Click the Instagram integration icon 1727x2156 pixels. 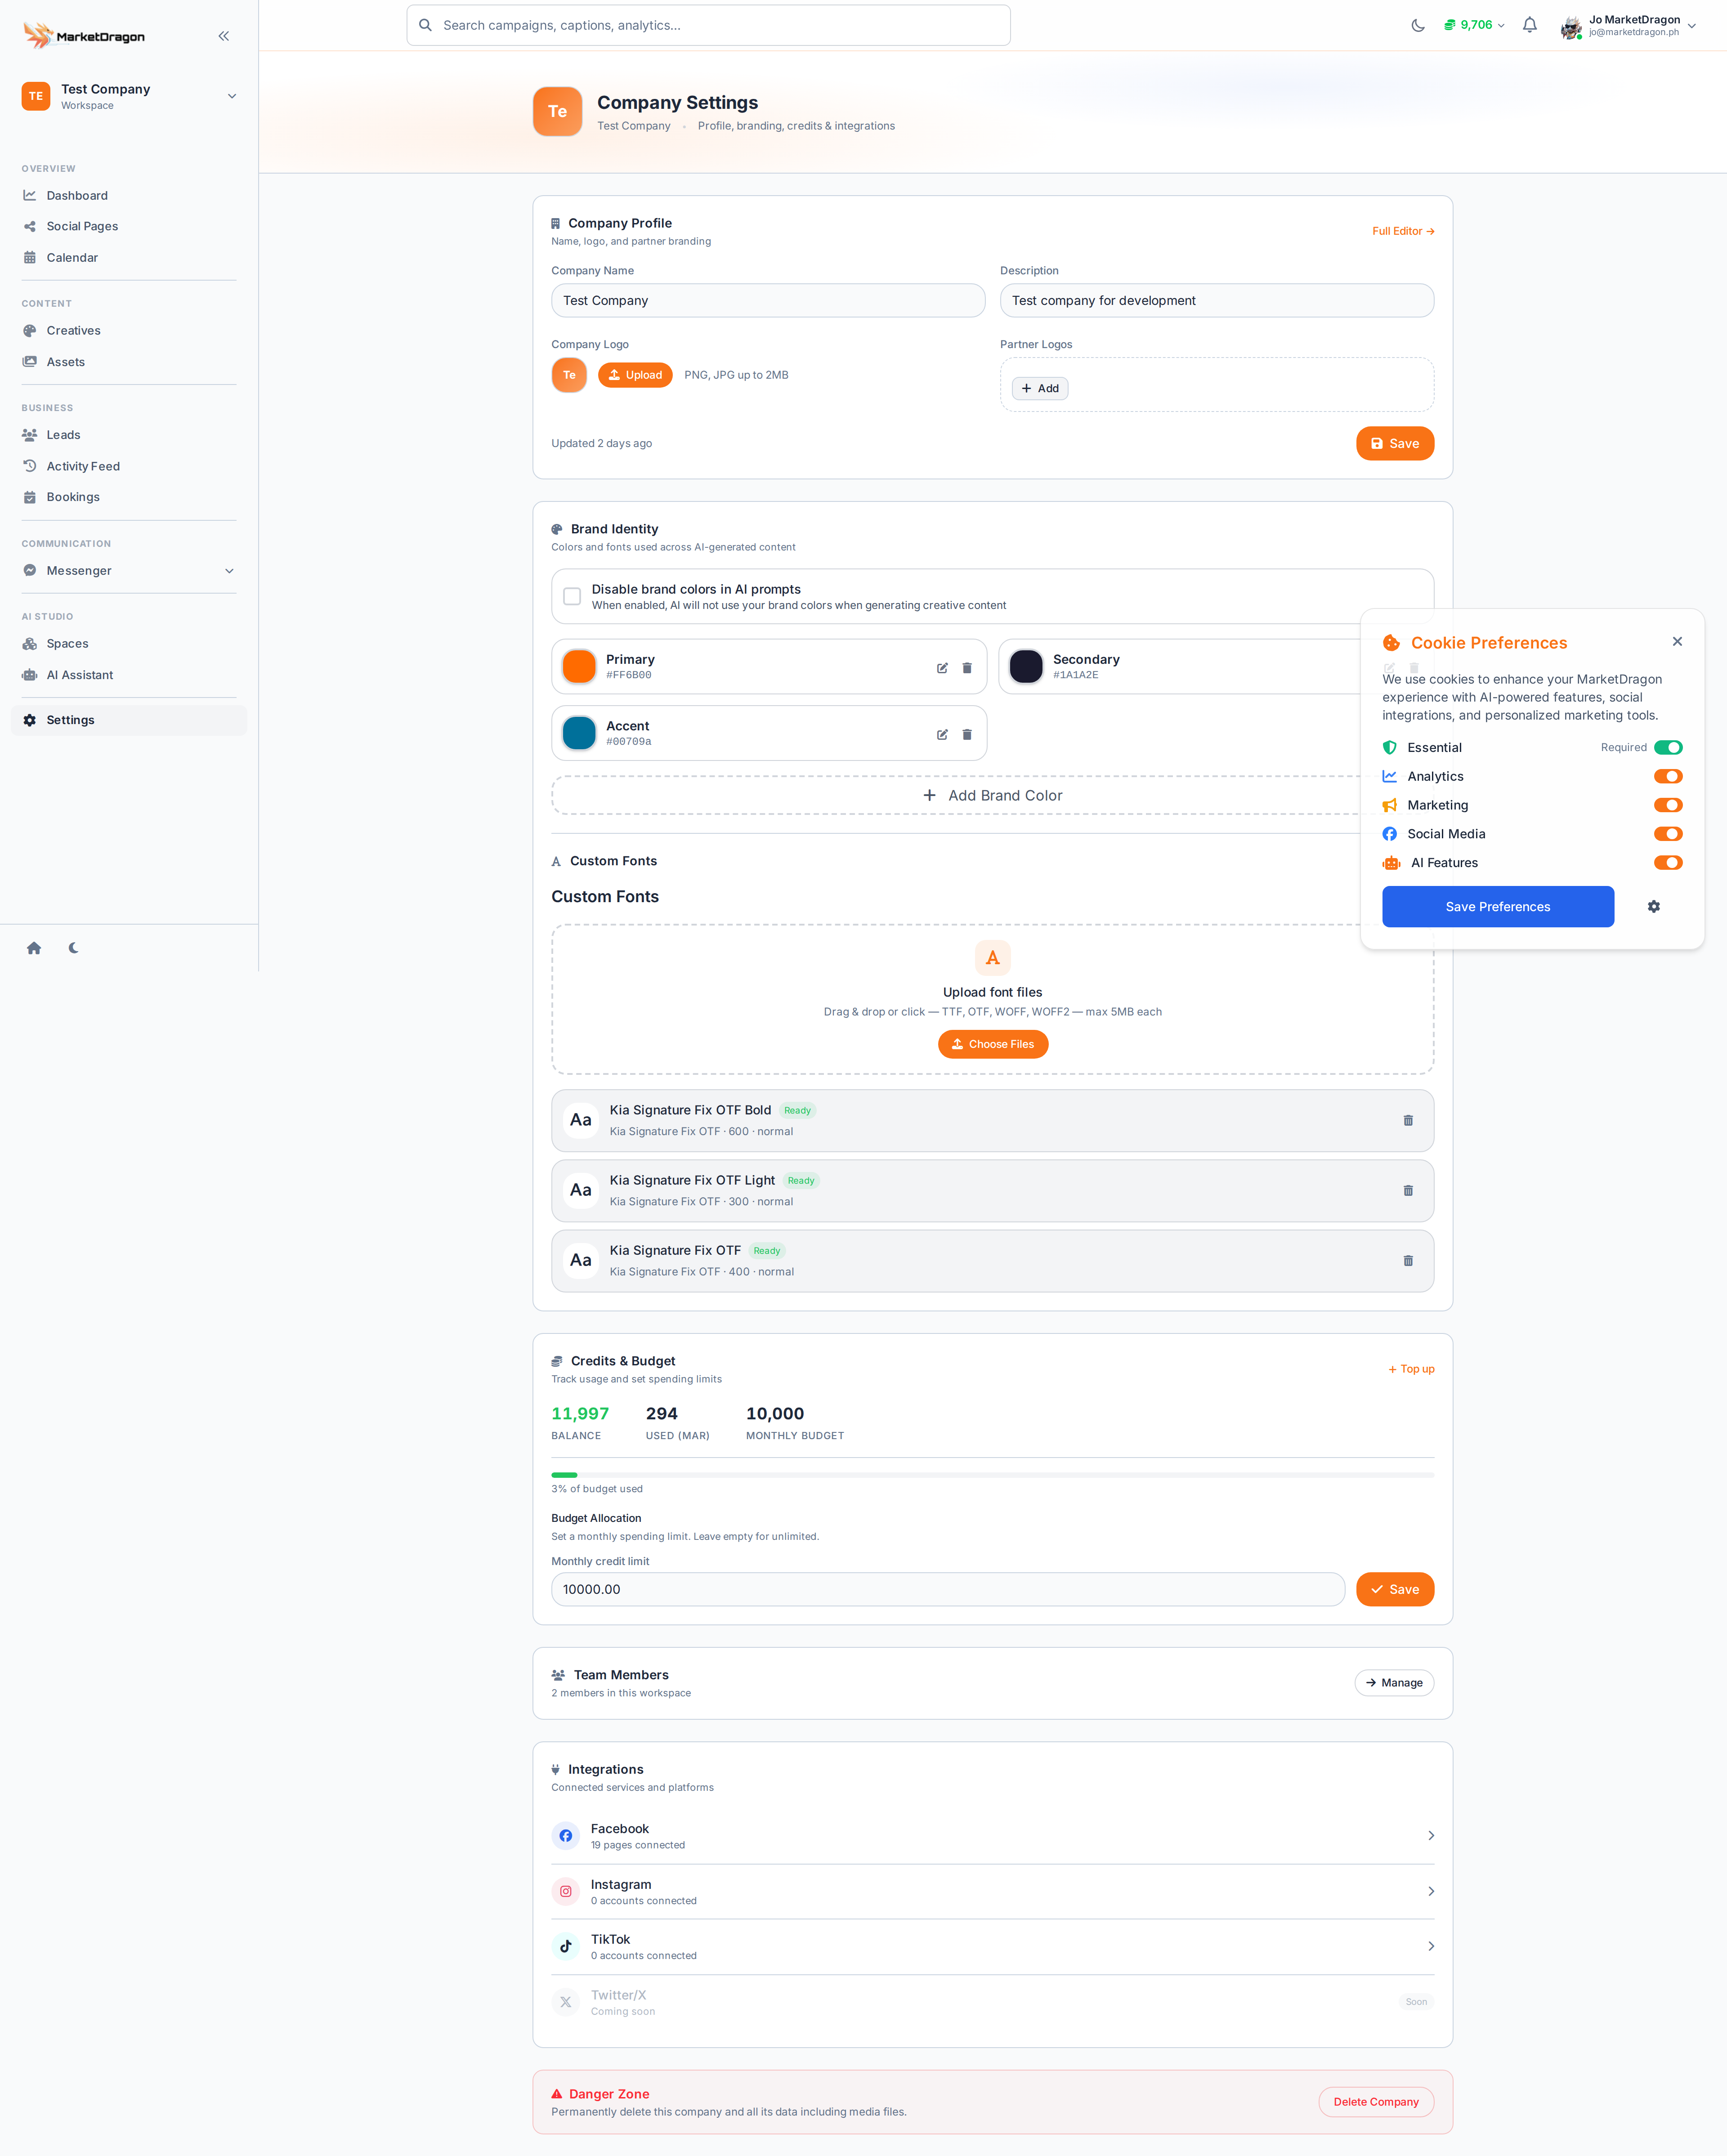point(566,1892)
